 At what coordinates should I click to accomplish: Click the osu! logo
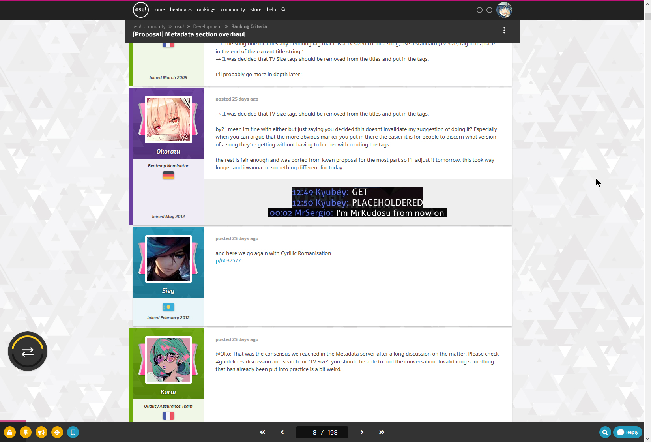tap(141, 10)
